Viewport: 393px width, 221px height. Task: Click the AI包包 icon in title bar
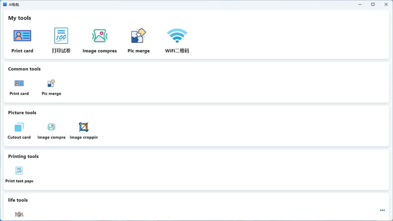(x=4, y=4)
